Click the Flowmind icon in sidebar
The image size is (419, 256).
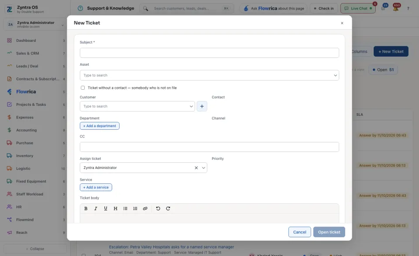(x=9, y=220)
